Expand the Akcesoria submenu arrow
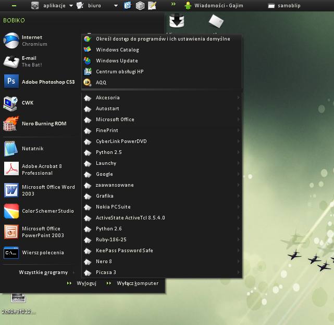Image resolution: width=334 pixels, height=325 pixels. [239, 98]
